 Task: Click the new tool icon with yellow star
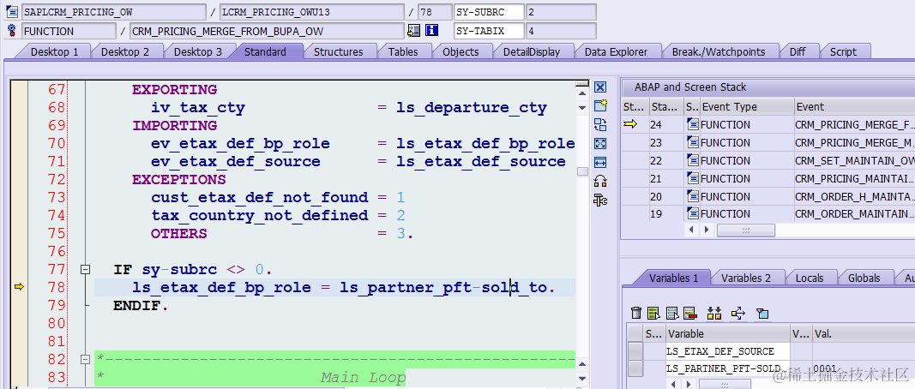(600, 105)
